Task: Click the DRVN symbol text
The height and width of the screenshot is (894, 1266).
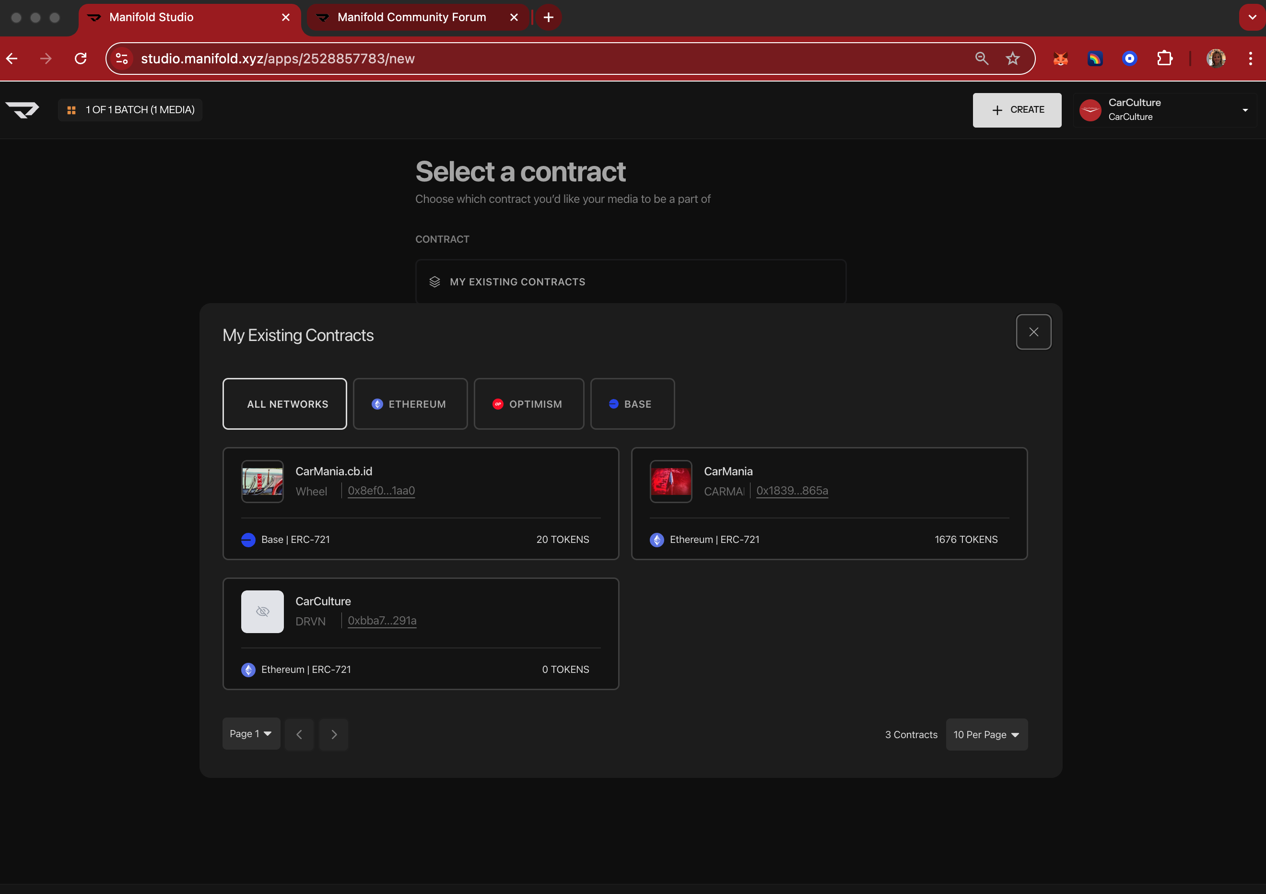Action: point(310,622)
